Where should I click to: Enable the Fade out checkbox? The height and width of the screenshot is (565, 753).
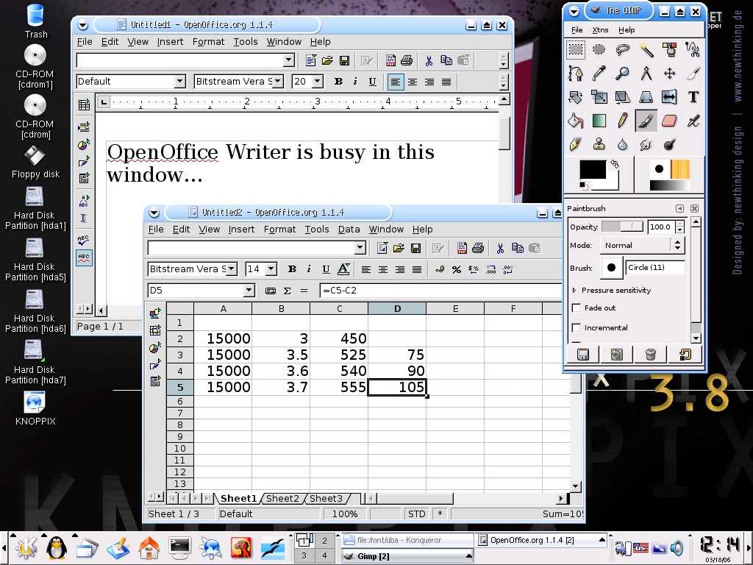pos(577,308)
